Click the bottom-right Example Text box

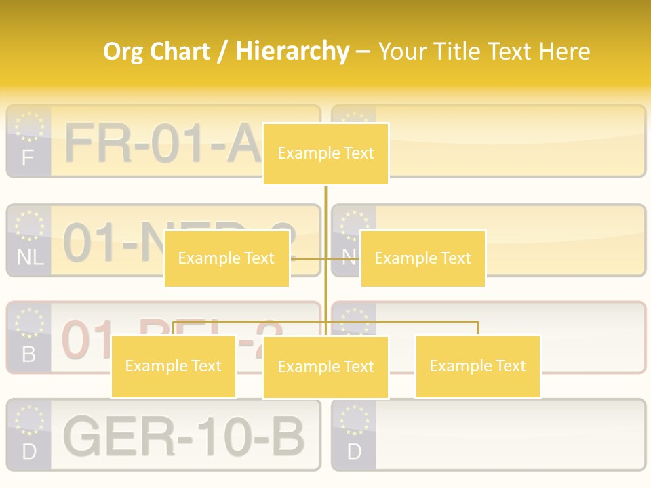477,366
